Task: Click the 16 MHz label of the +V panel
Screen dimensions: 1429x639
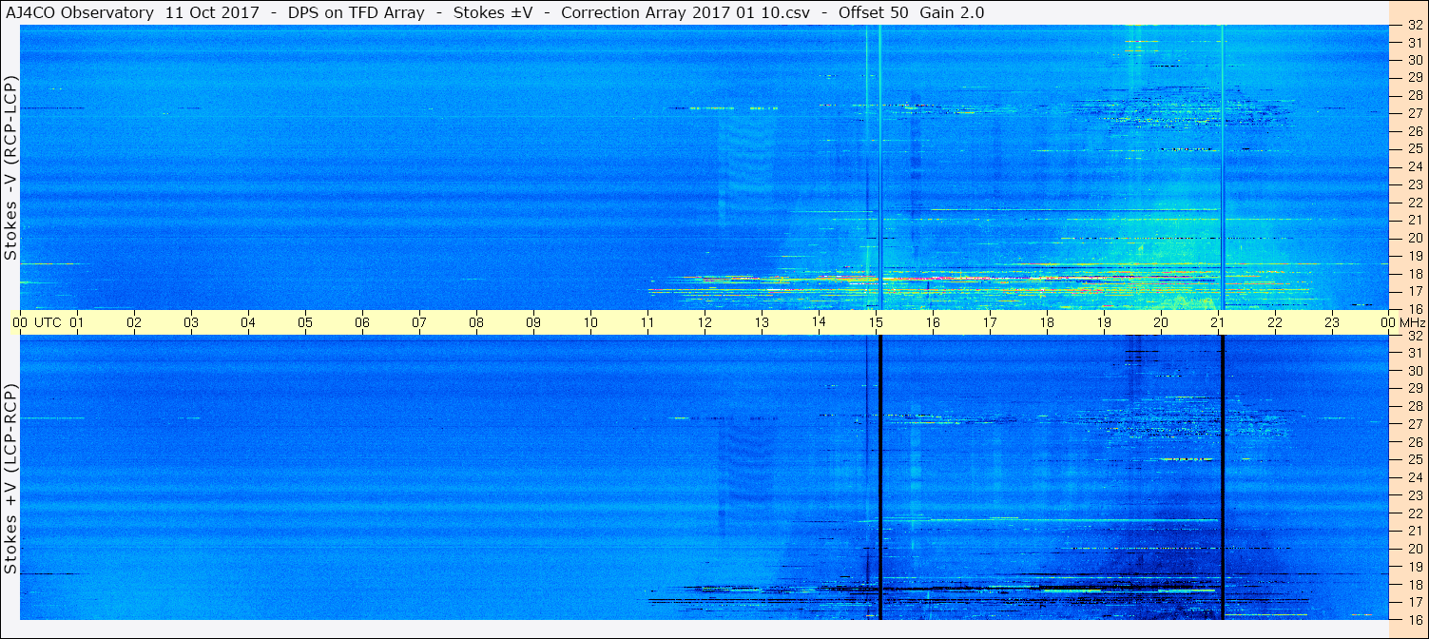Action: click(x=1415, y=619)
